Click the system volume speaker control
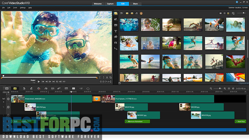Image resolution: width=249 pixels, height=140 pixels. pyautogui.click(x=60, y=82)
